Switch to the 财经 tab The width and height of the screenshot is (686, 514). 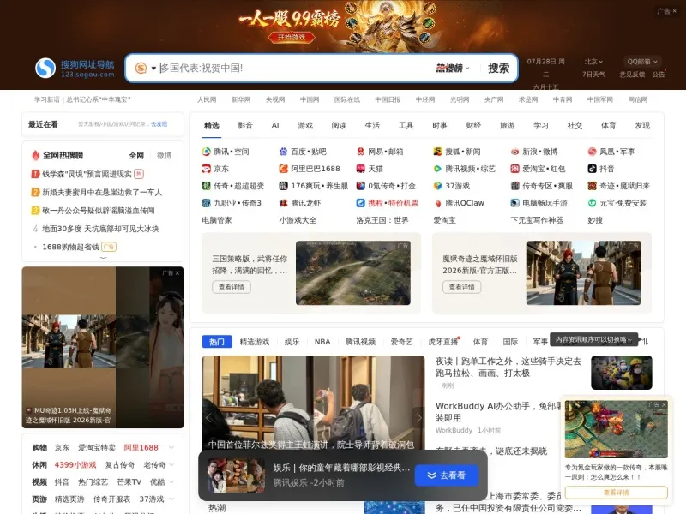point(473,125)
